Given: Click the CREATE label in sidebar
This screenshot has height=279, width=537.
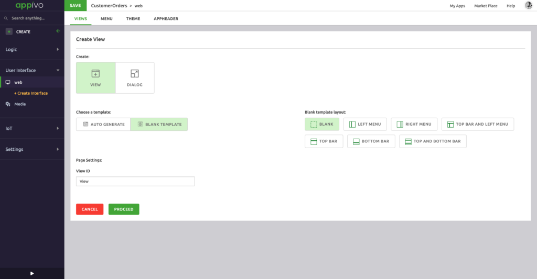Looking at the screenshot, I should [x=23, y=32].
